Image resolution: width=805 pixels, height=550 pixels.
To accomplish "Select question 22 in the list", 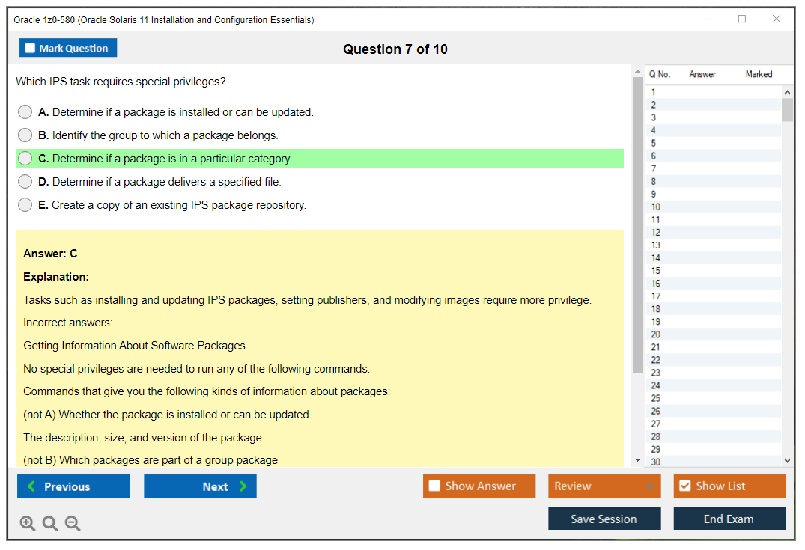I will coord(656,360).
